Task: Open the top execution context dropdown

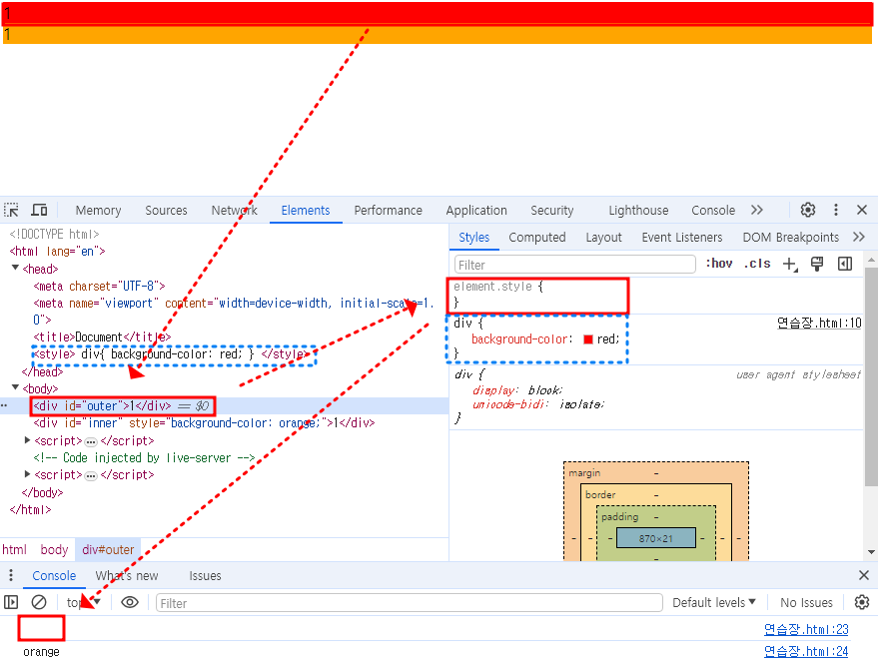Action: (84, 602)
